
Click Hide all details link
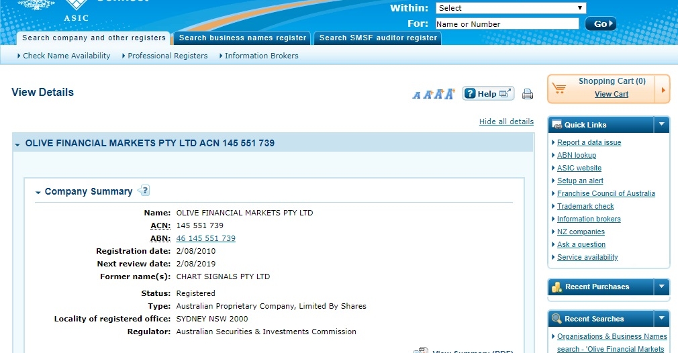click(x=506, y=121)
